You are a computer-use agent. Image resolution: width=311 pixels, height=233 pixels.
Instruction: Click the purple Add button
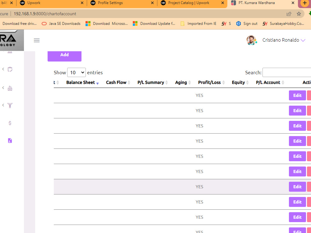click(x=64, y=56)
